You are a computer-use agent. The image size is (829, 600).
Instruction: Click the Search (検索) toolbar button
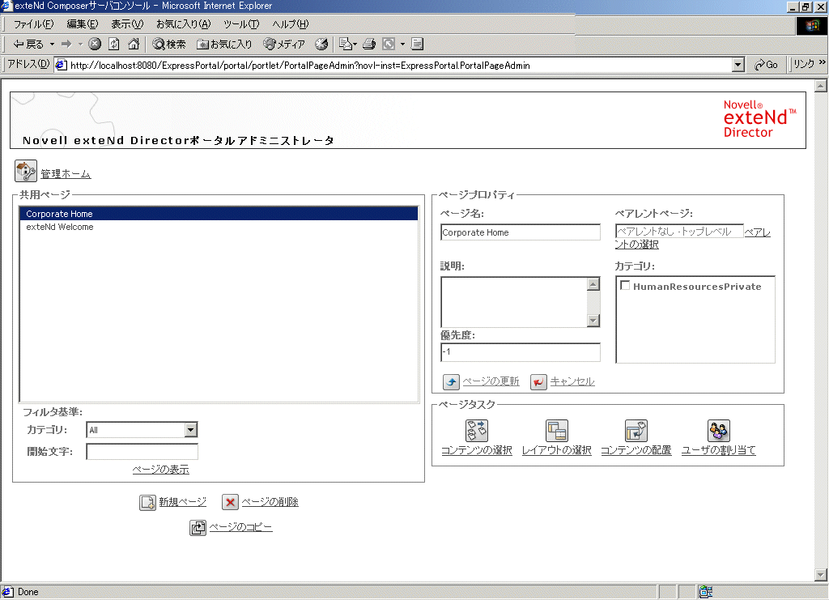(x=169, y=44)
